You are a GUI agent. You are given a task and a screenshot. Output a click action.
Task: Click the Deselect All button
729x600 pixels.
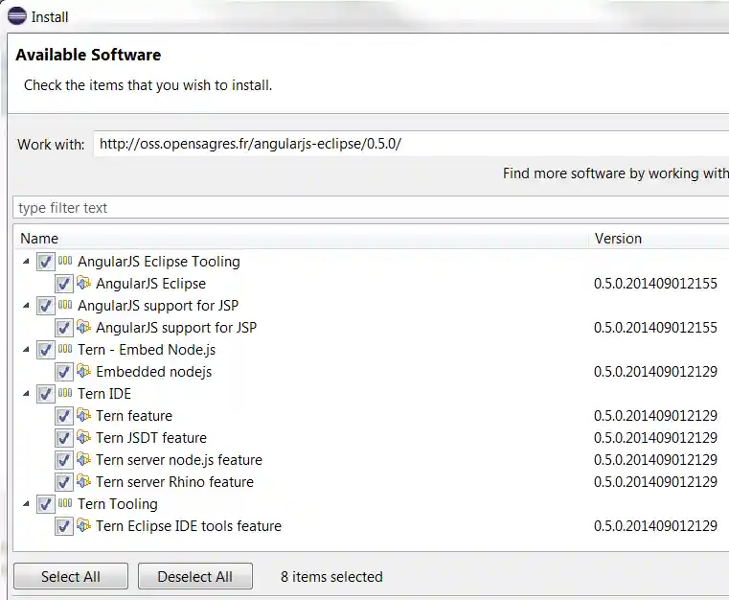tap(195, 576)
